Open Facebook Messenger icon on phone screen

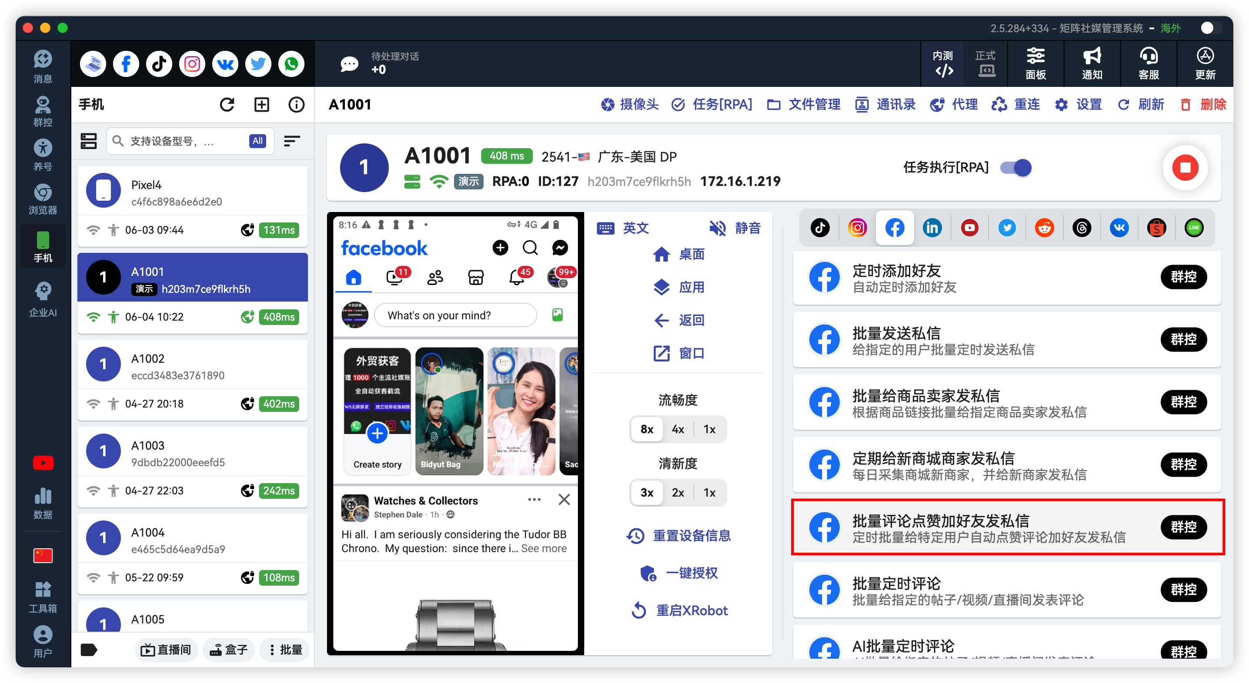(560, 248)
